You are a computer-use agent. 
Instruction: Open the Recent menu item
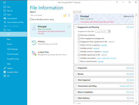(9, 44)
